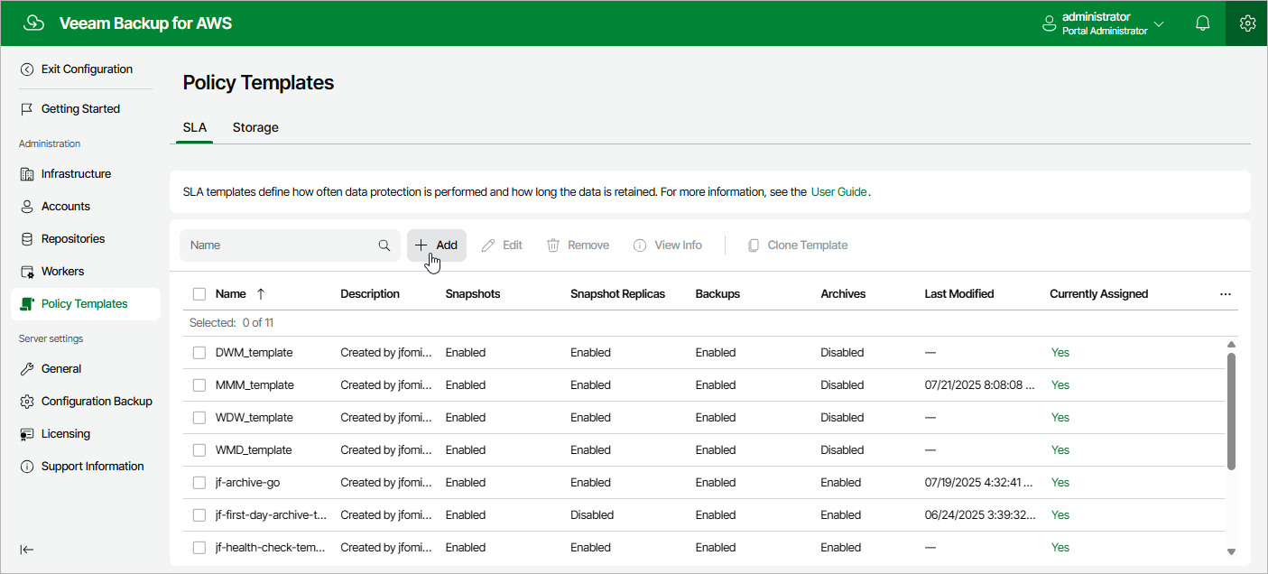Expand the administrator account dropdown
This screenshot has width=1268, height=574.
click(1159, 23)
